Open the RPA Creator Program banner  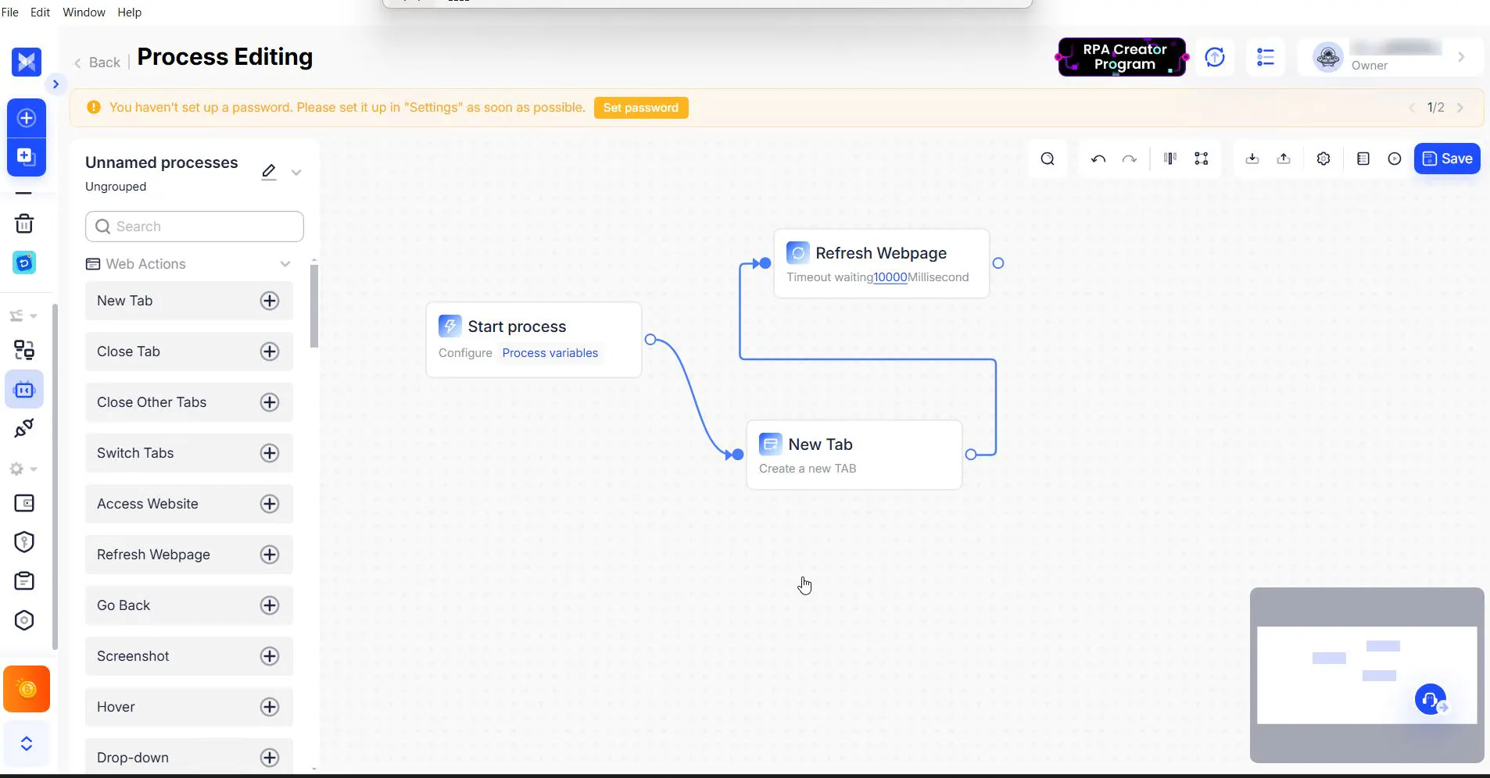pos(1121,57)
